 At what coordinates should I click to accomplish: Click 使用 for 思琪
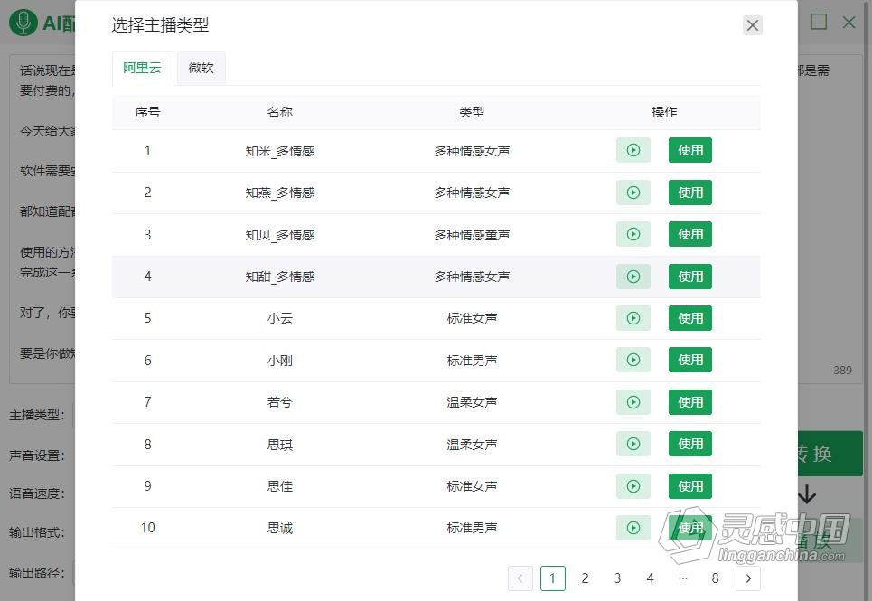click(x=690, y=444)
